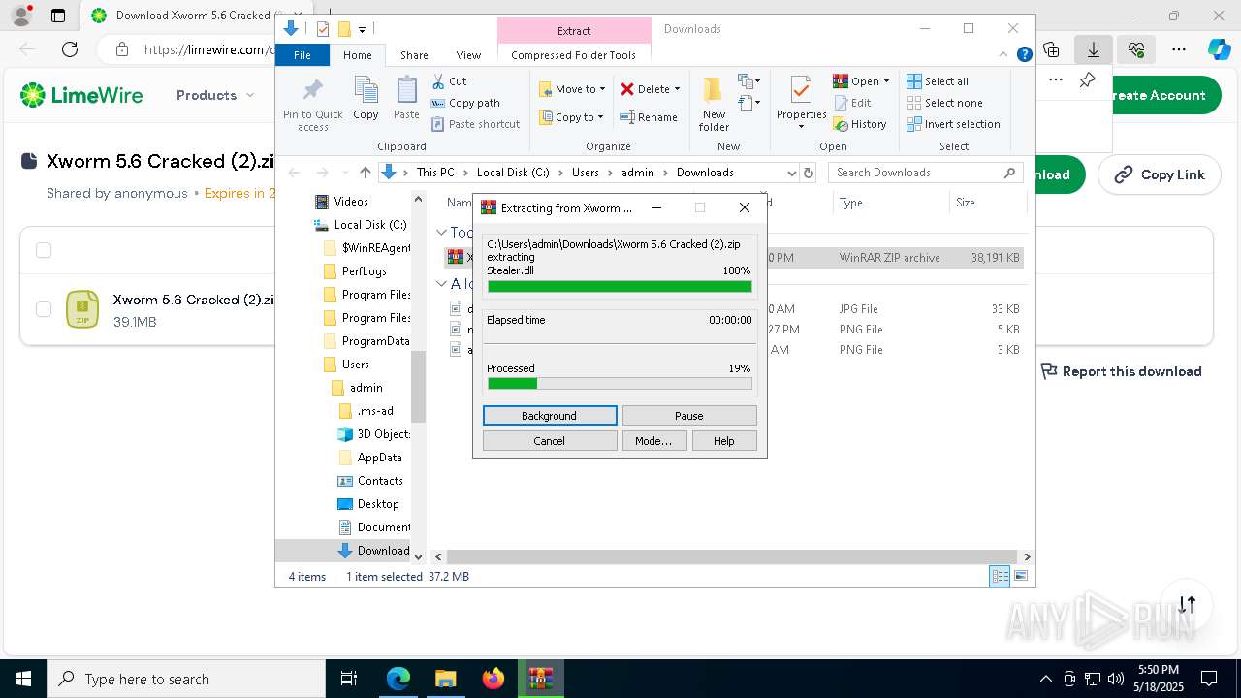1241x698 pixels.
Task: Open the Move to dropdown
Action: [572, 89]
